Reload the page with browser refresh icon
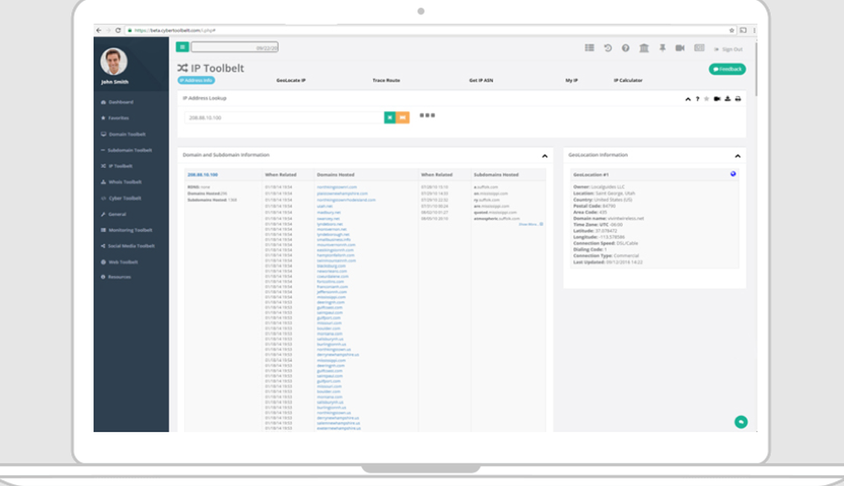 [118, 30]
